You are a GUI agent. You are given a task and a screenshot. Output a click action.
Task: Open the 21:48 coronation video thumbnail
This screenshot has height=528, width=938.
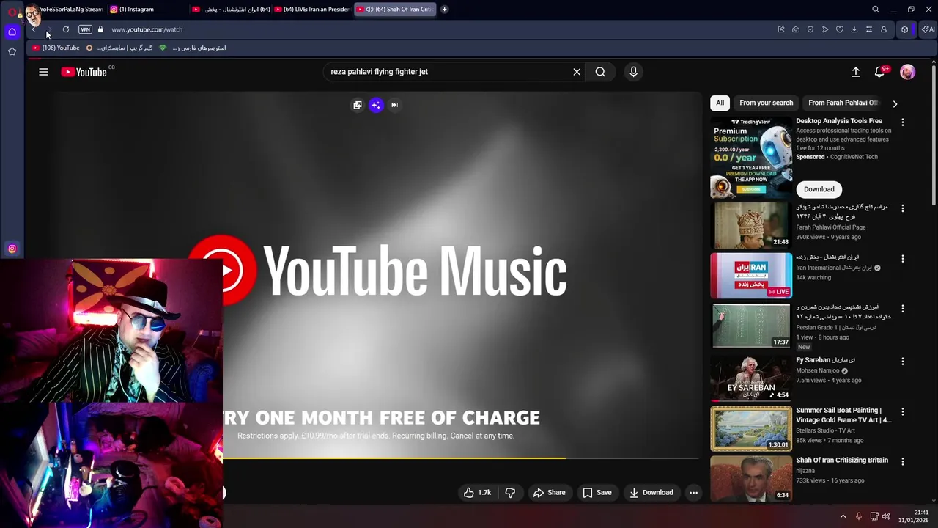[751, 225]
